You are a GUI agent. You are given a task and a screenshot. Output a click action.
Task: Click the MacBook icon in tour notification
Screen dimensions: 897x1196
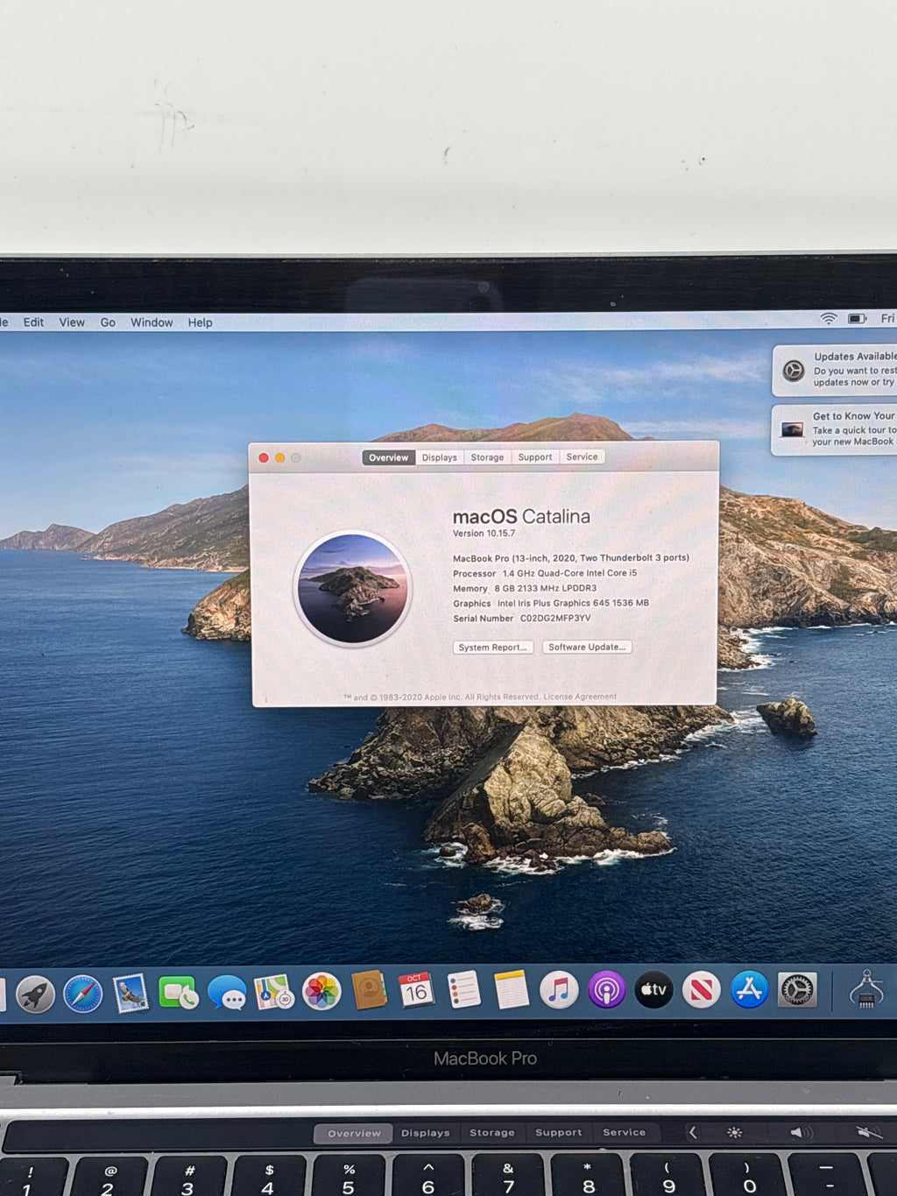[x=793, y=429]
